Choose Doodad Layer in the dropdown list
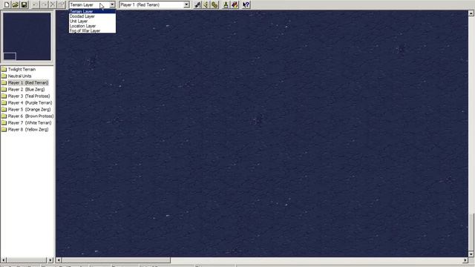The image size is (475, 267). [92, 16]
